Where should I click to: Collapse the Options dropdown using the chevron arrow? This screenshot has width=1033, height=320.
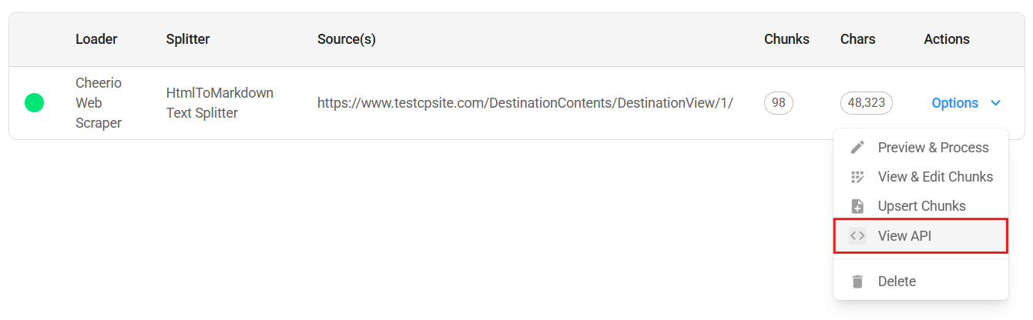(x=996, y=103)
